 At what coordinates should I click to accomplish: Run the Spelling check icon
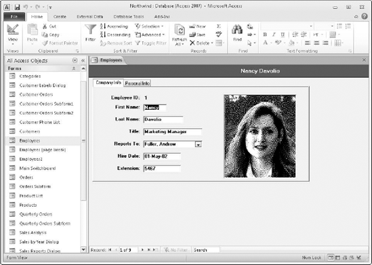tap(219, 35)
